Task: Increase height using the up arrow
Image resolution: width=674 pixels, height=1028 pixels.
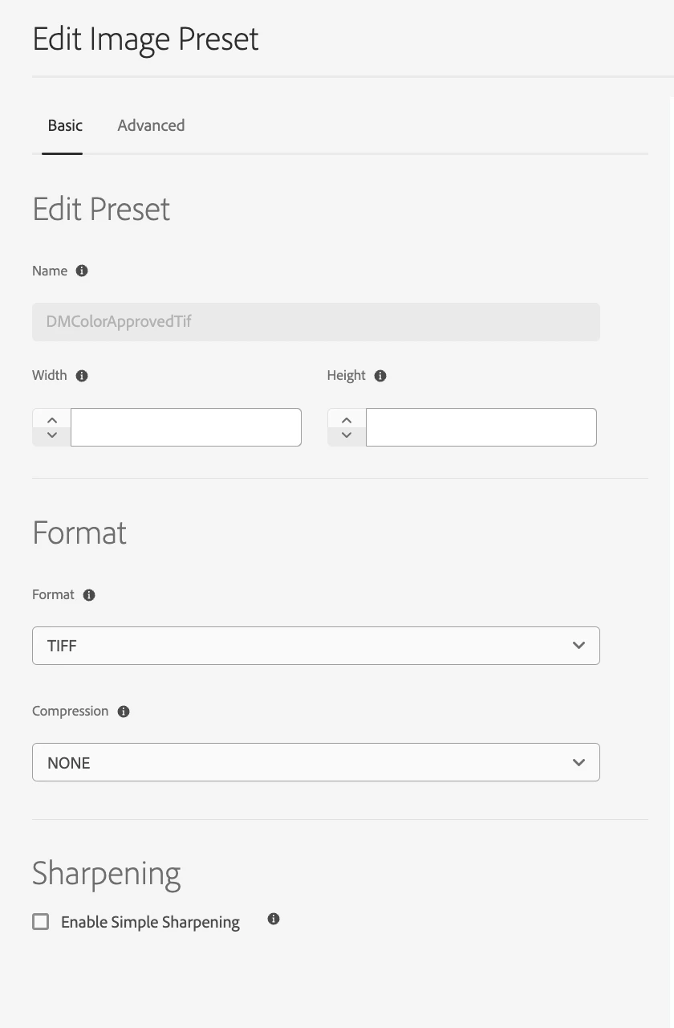Action: pyautogui.click(x=347, y=419)
